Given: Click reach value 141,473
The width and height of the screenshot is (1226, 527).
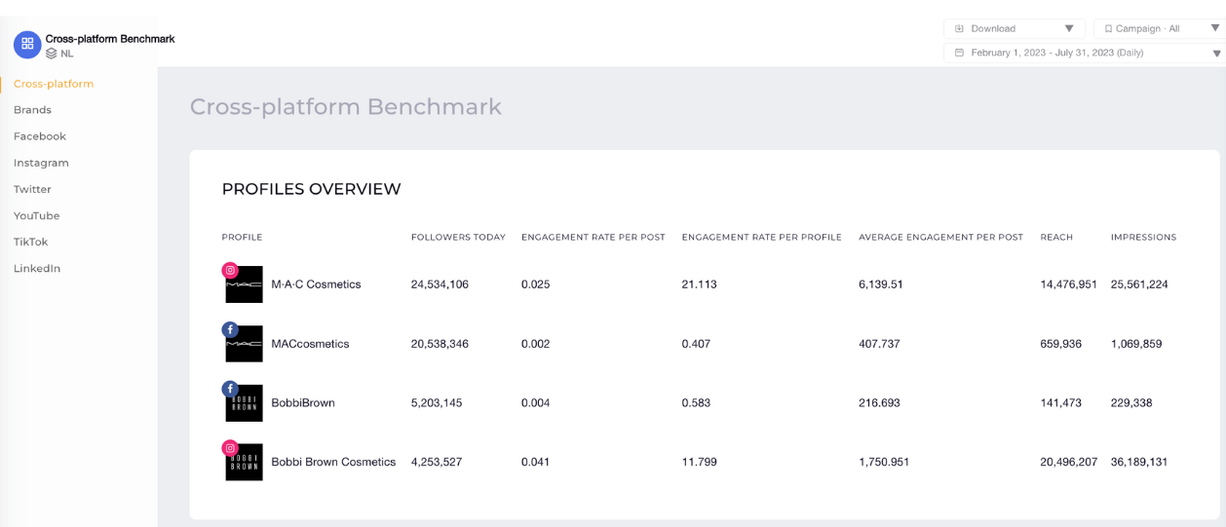Looking at the screenshot, I should pos(1060,403).
